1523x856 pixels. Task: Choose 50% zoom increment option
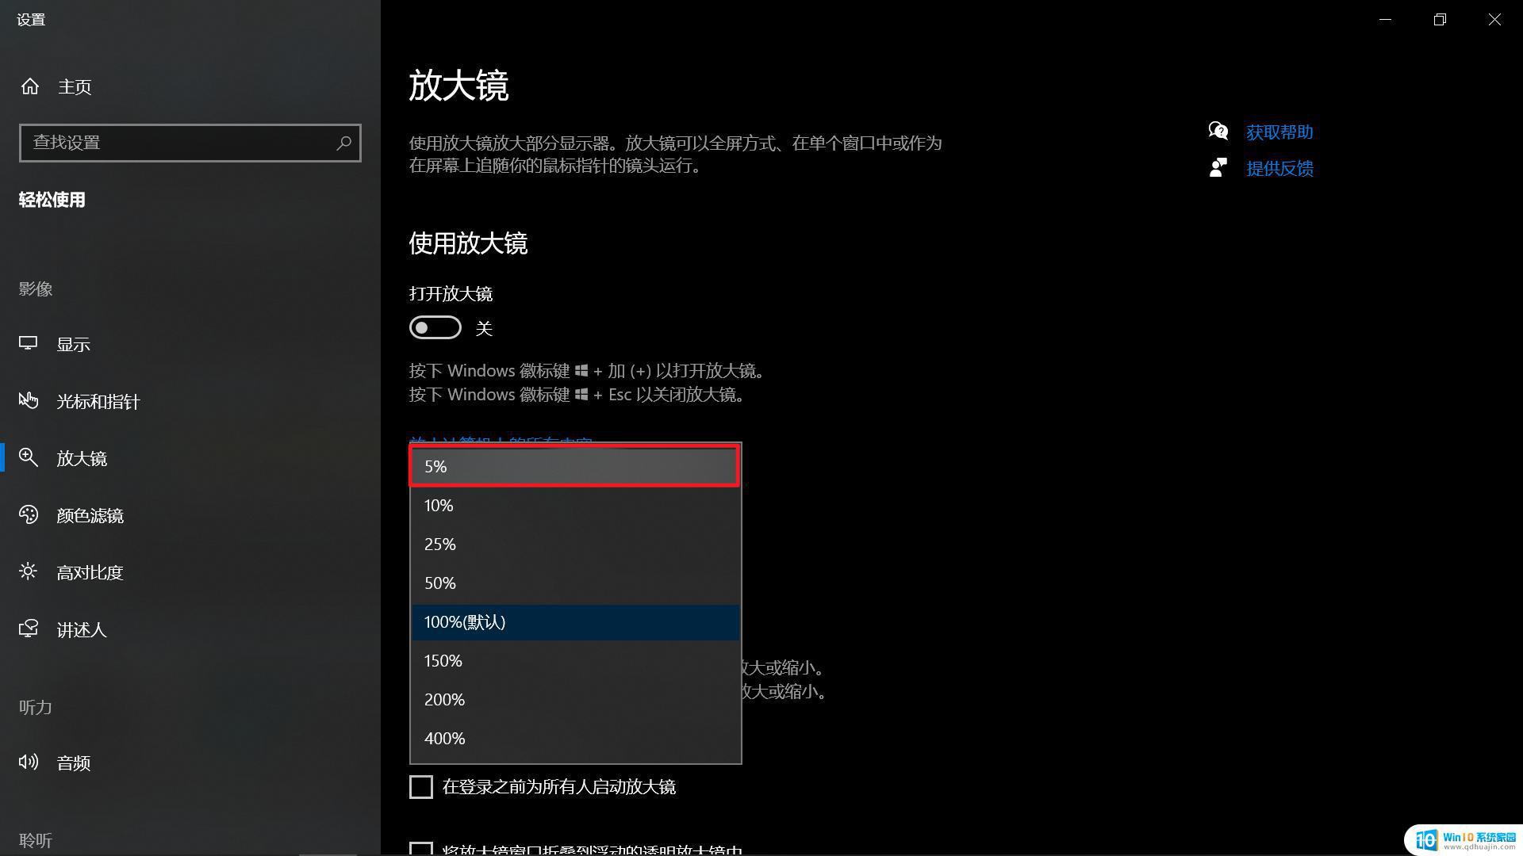[x=575, y=583]
